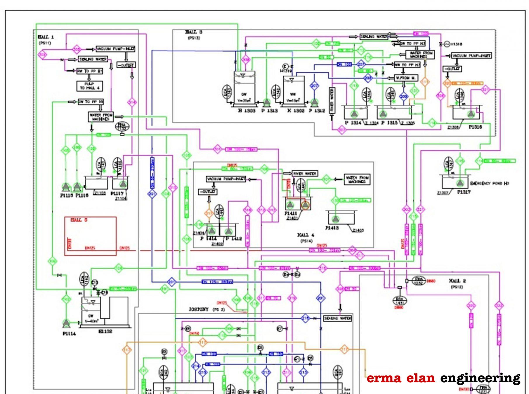Select the P1413 pump symbol
529x394 pixels.
coord(336,219)
